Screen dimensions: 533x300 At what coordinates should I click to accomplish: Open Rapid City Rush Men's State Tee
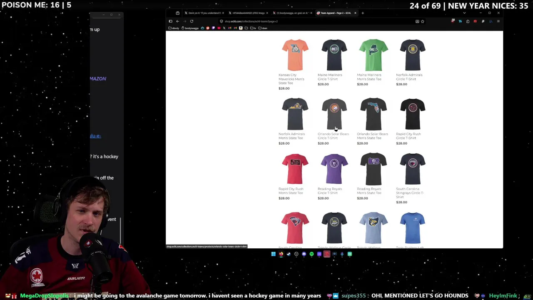click(291, 191)
